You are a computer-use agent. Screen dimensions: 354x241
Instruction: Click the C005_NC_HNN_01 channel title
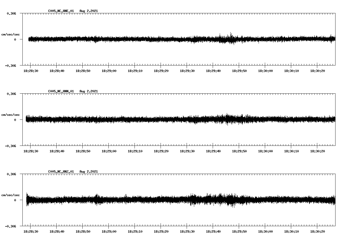point(61,91)
